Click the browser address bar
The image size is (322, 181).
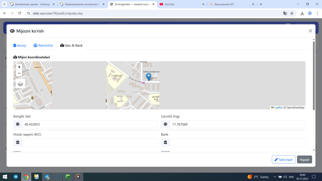click(156, 13)
